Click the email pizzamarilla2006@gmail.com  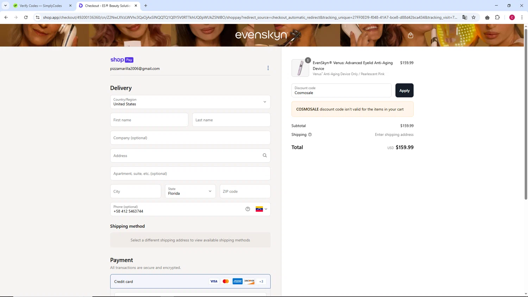(x=135, y=69)
